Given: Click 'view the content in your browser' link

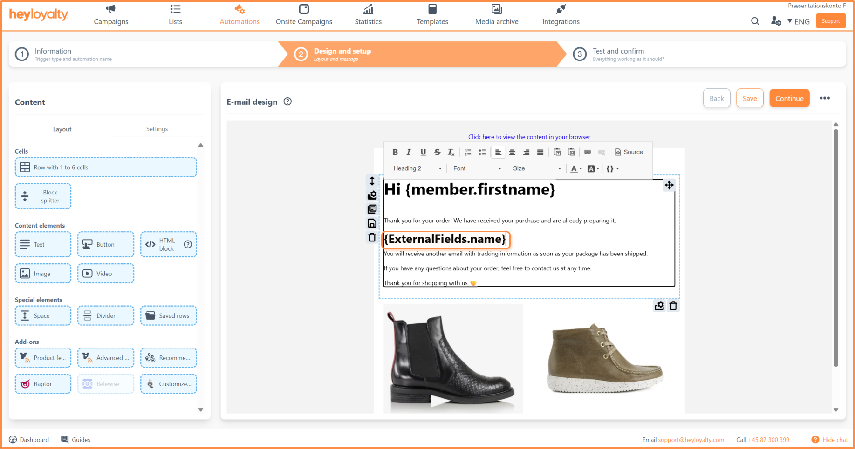Looking at the screenshot, I should [529, 137].
